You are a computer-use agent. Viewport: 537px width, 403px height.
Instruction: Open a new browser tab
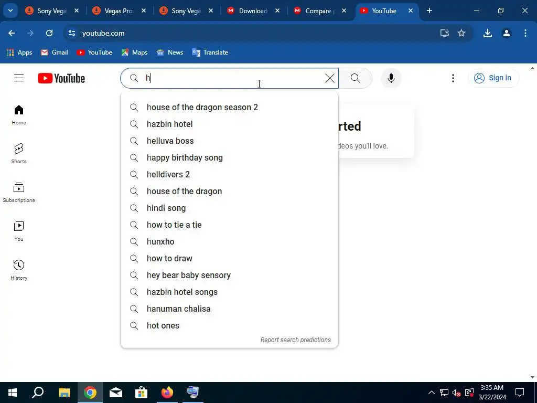click(x=429, y=10)
